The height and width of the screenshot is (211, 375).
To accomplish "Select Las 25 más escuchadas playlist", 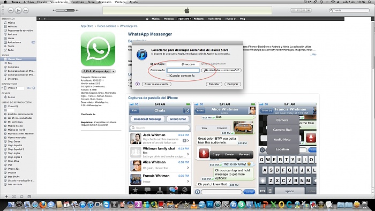I will (20, 118).
